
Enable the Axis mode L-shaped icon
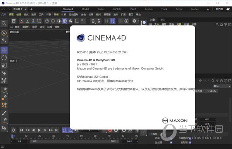click(x=77, y=21)
